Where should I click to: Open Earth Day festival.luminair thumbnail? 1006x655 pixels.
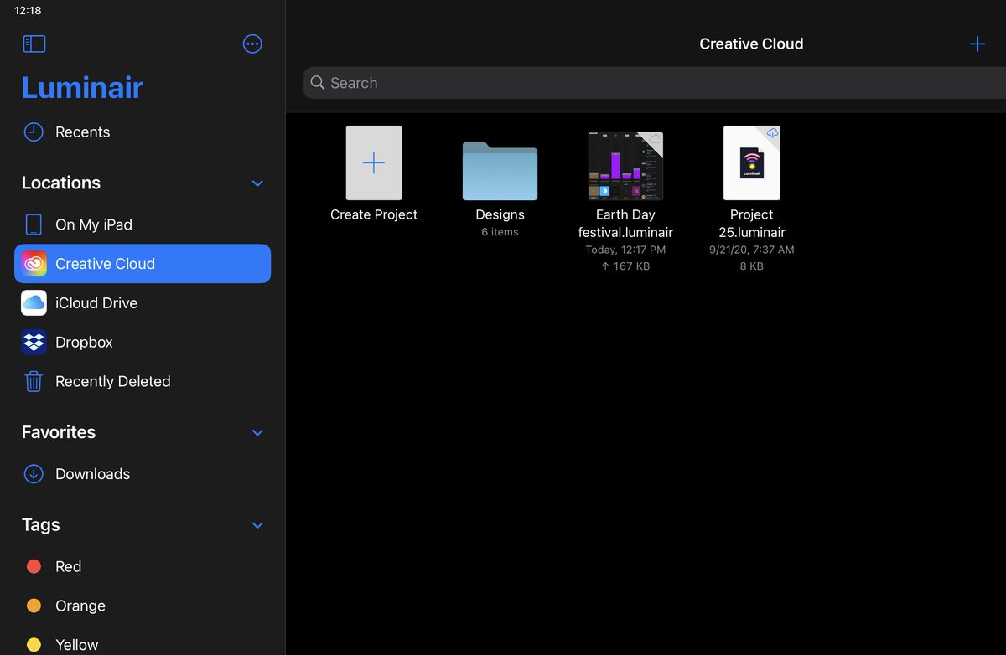625,166
